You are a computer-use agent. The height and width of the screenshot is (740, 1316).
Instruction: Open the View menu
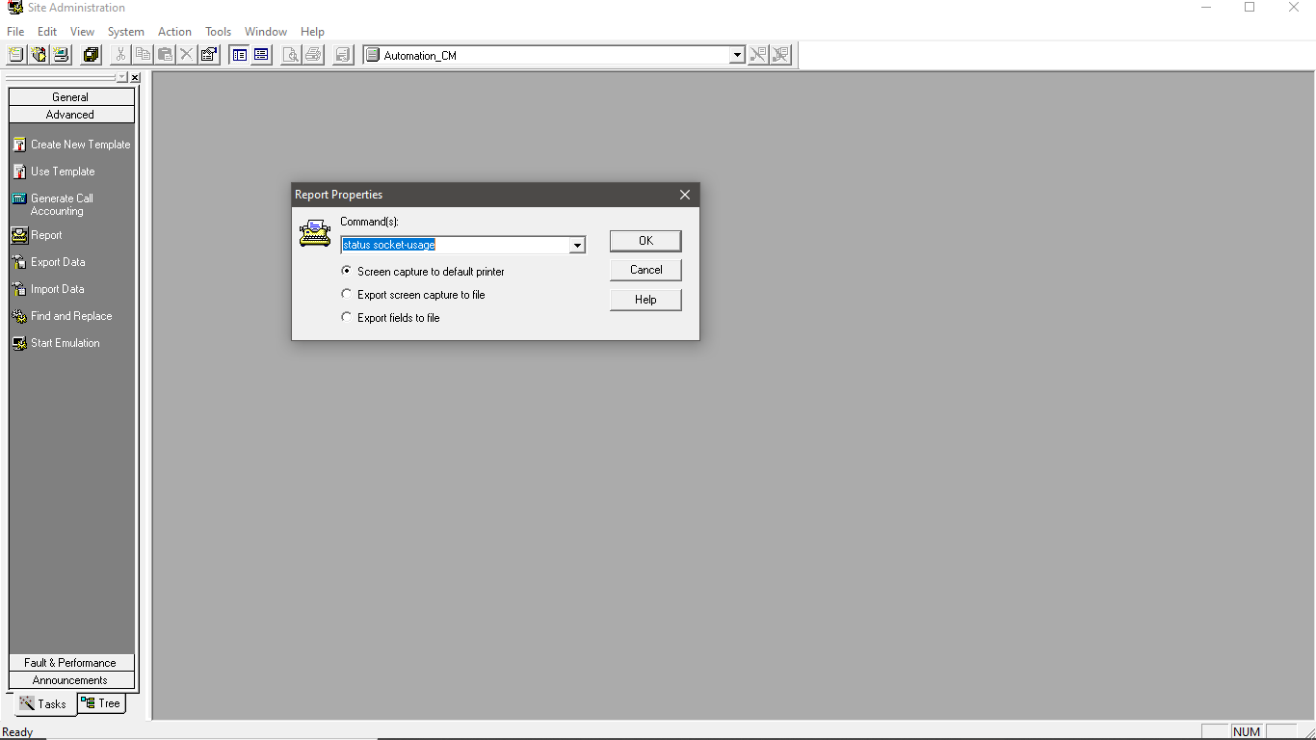(82, 32)
